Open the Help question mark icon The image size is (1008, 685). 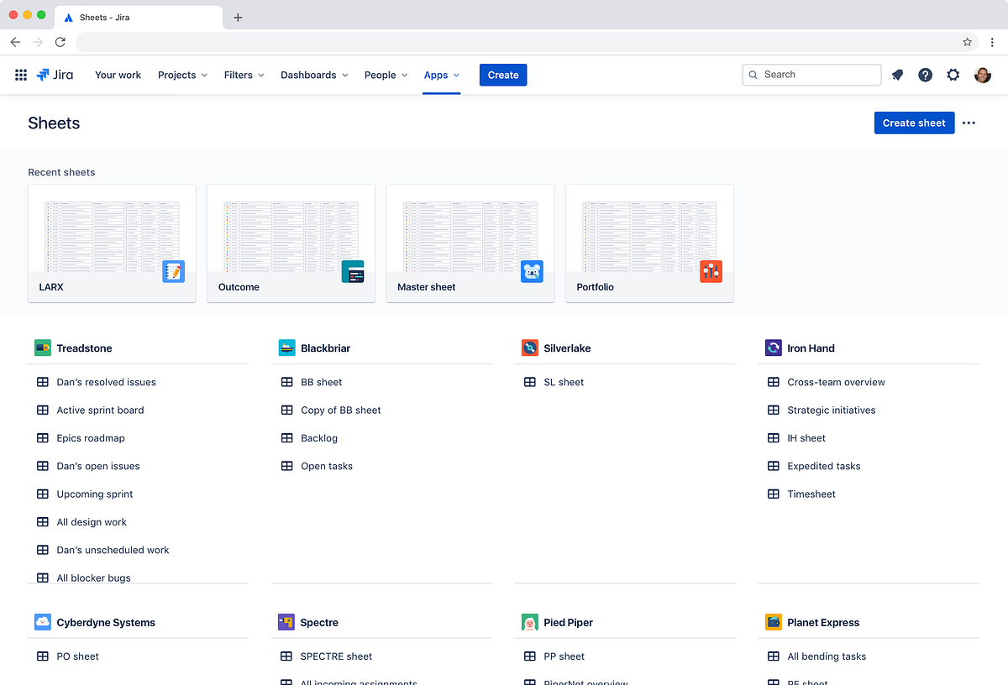tap(925, 75)
